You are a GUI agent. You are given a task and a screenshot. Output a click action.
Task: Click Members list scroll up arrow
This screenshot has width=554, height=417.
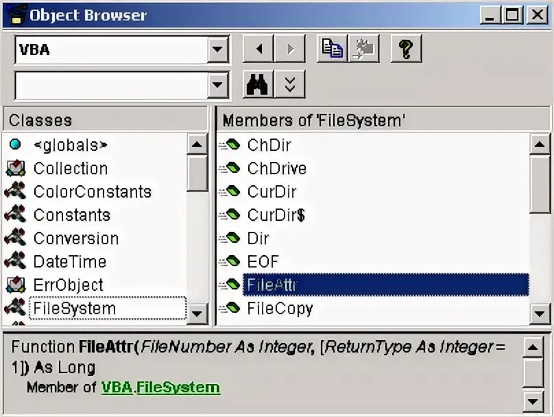pyautogui.click(x=540, y=144)
